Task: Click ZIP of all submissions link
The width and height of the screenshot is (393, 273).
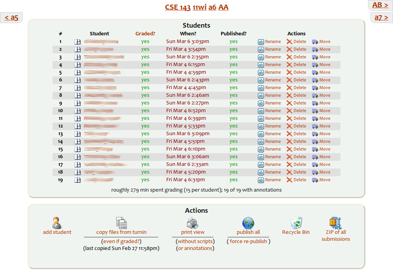Action: click(336, 236)
